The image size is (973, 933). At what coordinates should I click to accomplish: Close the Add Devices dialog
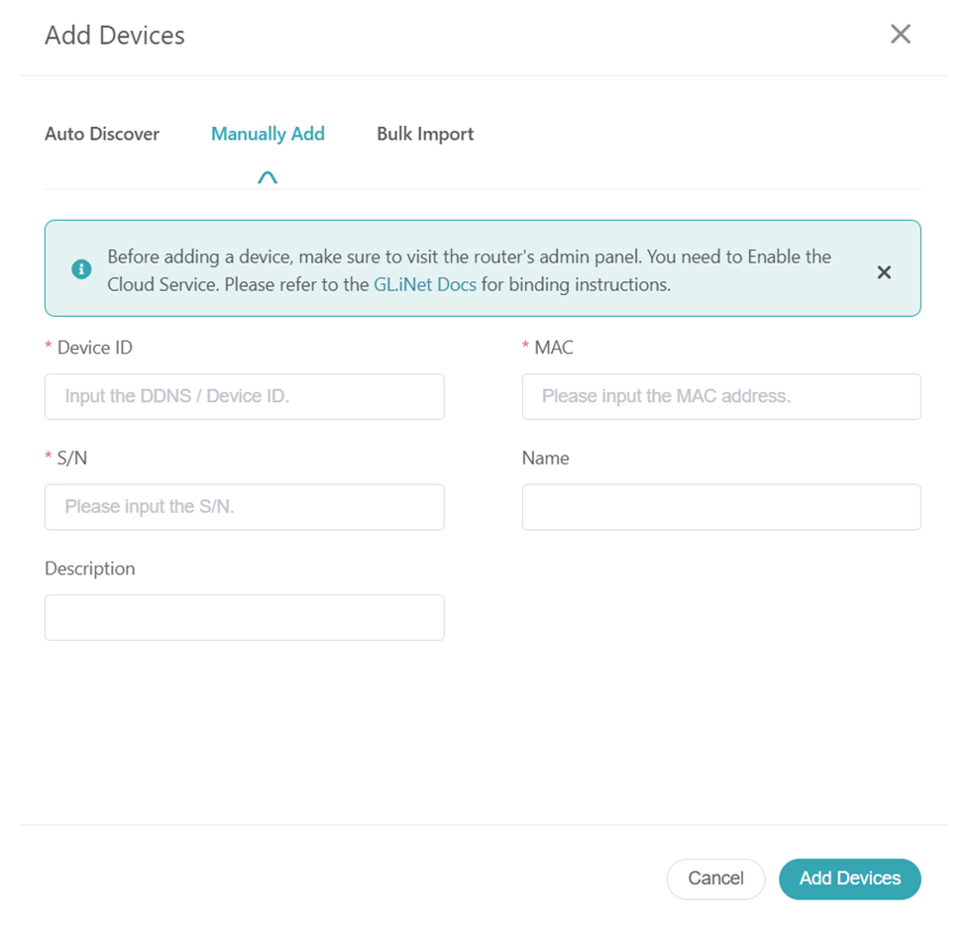[900, 35]
